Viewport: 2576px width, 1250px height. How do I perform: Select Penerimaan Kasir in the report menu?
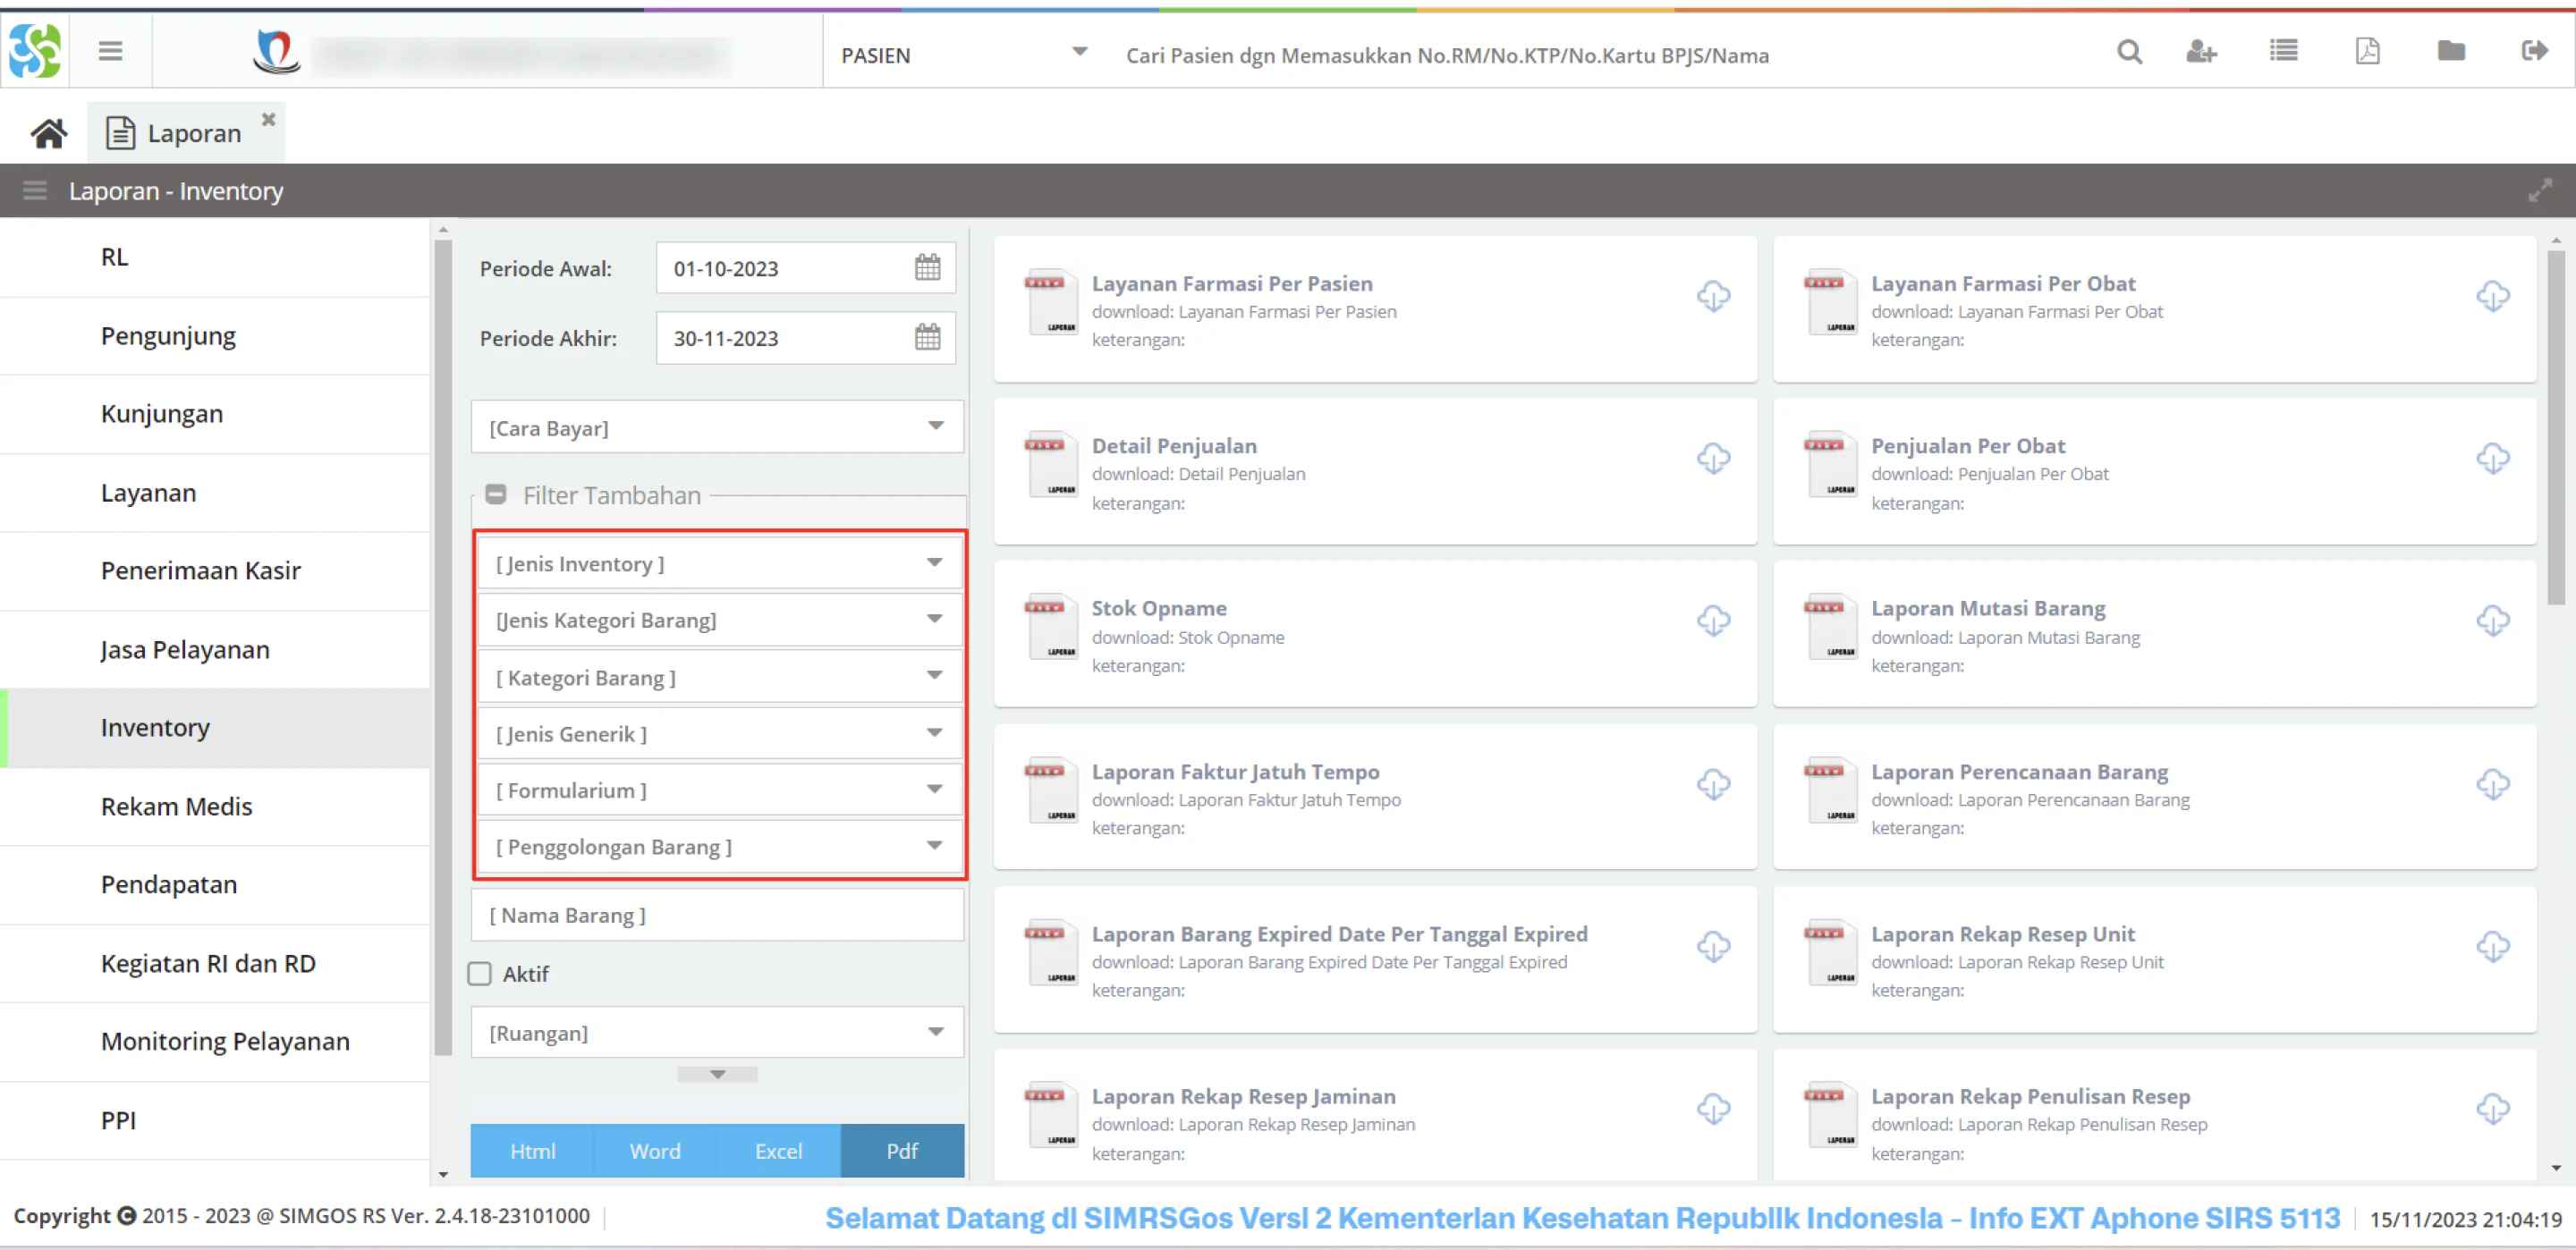(215, 571)
